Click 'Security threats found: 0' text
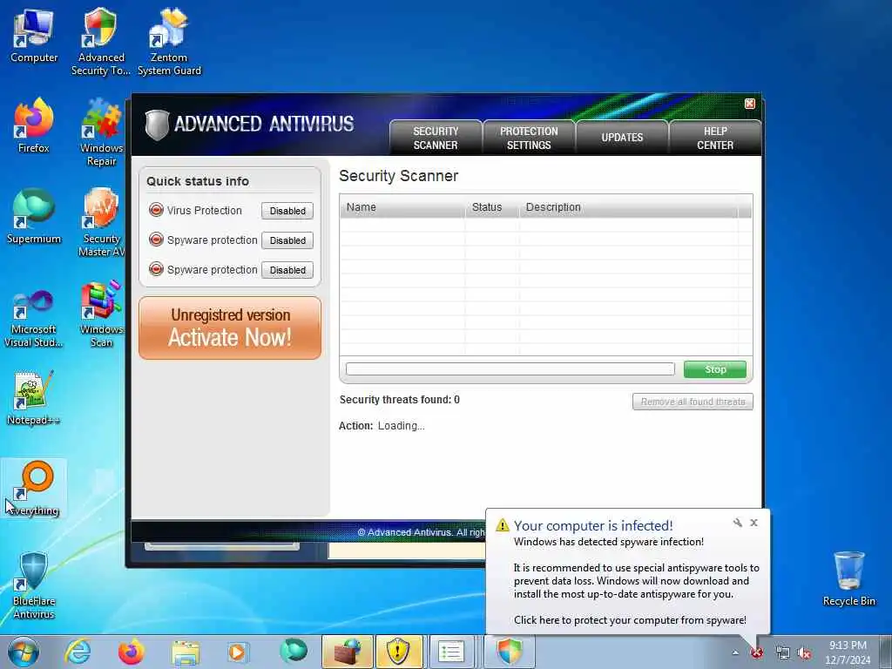This screenshot has height=669, width=892. [x=399, y=400]
